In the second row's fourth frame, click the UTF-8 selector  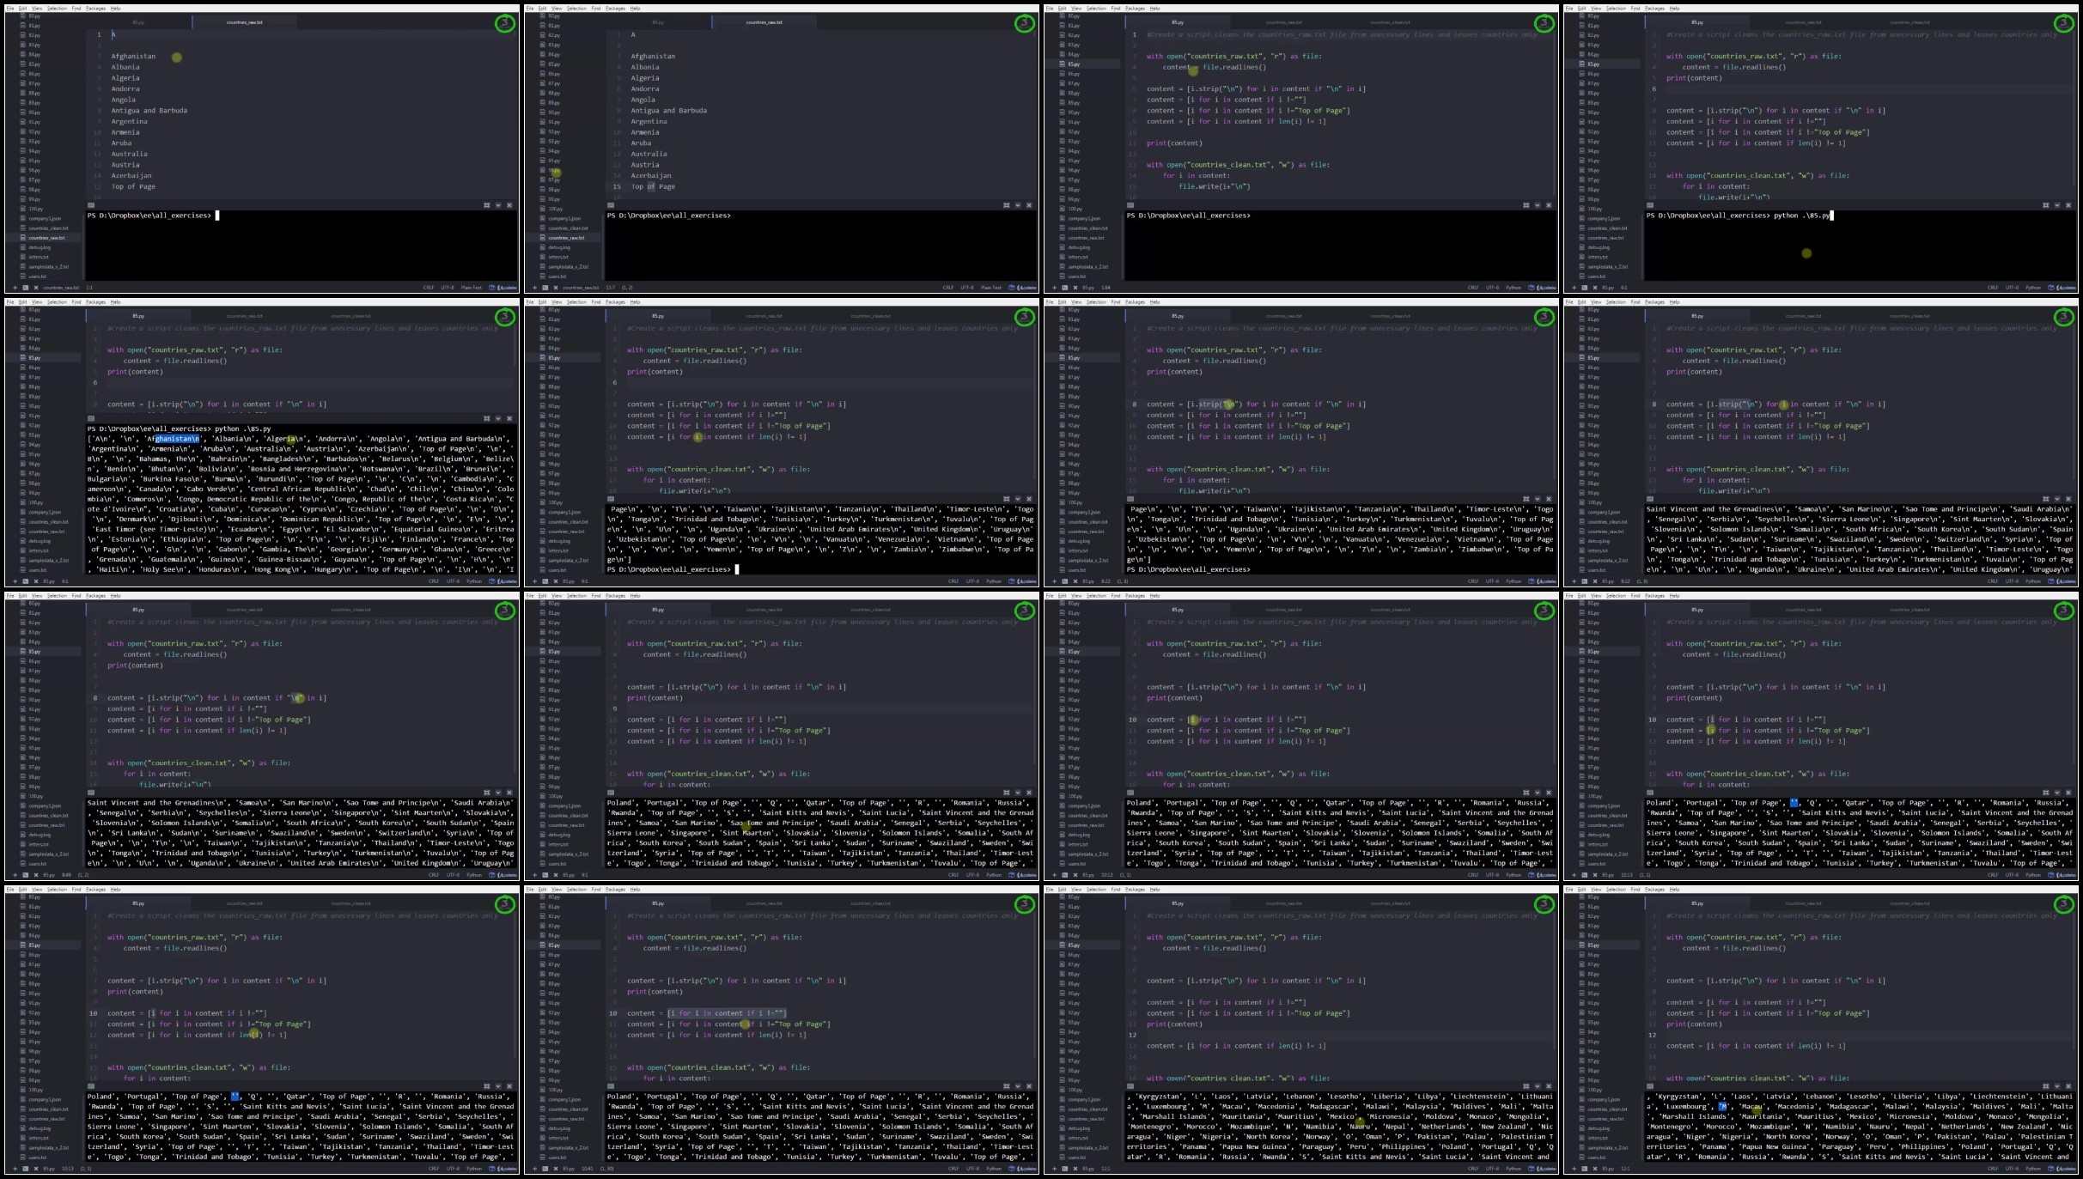coord(2012,581)
